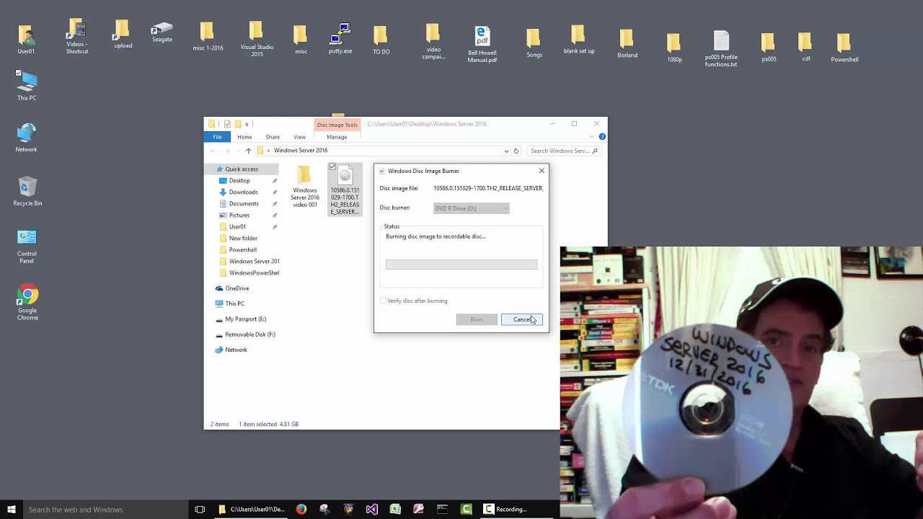This screenshot has width=923, height=519.
Task: Open the Windows Start menu
Action: pyautogui.click(x=12, y=509)
